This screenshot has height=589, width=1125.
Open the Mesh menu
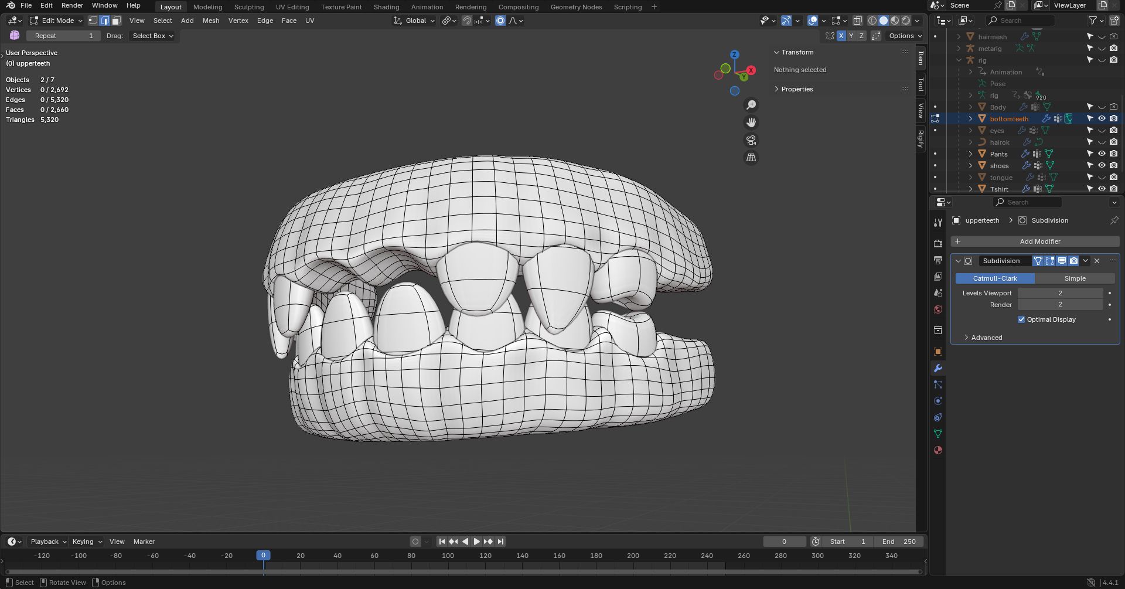pos(210,21)
